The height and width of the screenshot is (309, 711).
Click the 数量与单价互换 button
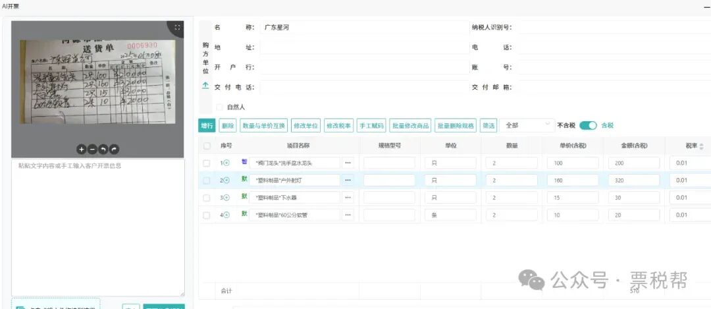point(264,126)
